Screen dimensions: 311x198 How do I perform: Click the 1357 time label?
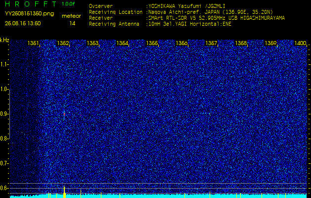click(211, 43)
